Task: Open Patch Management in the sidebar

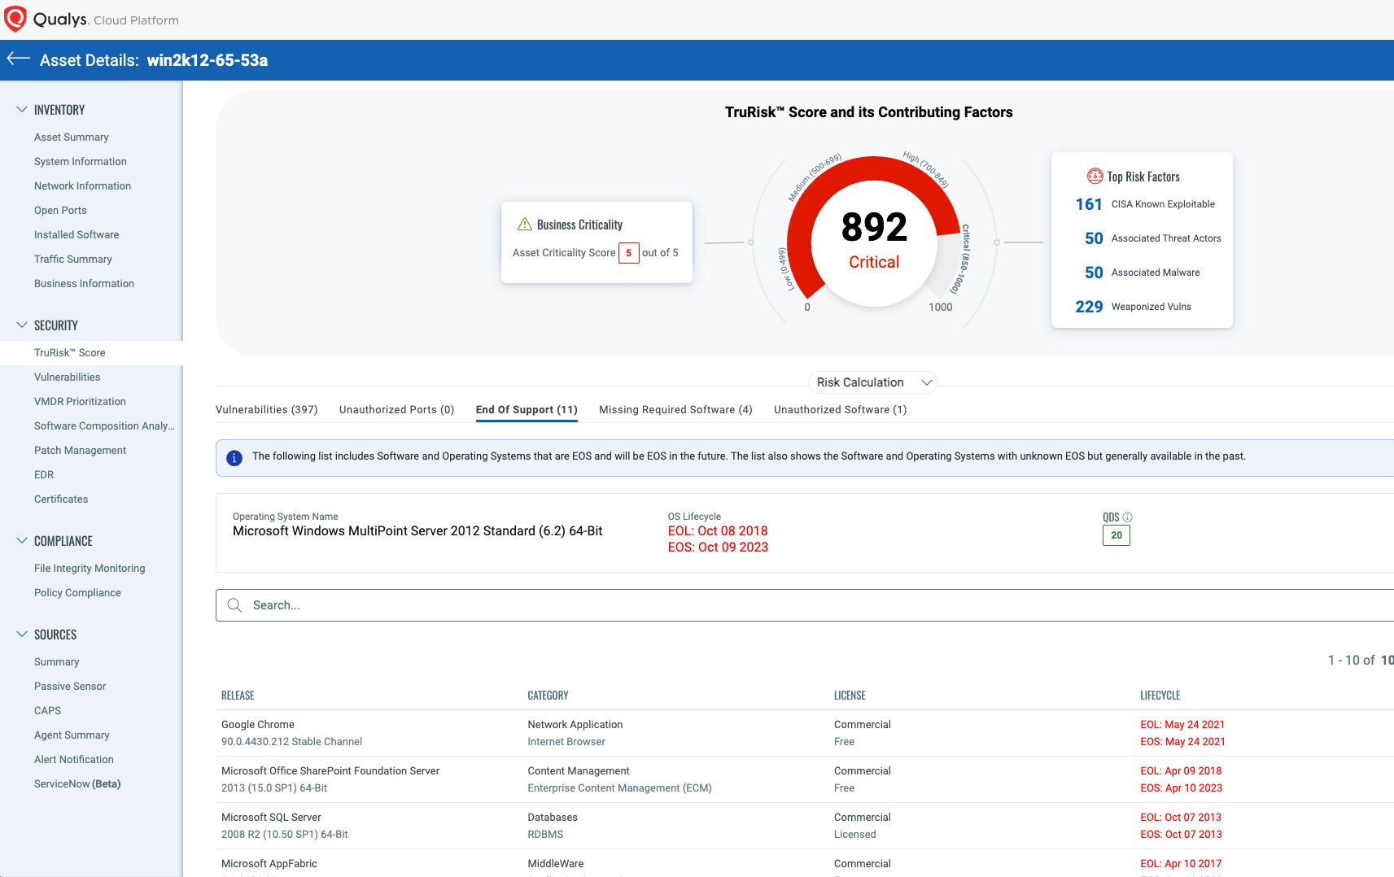Action: pyautogui.click(x=80, y=451)
